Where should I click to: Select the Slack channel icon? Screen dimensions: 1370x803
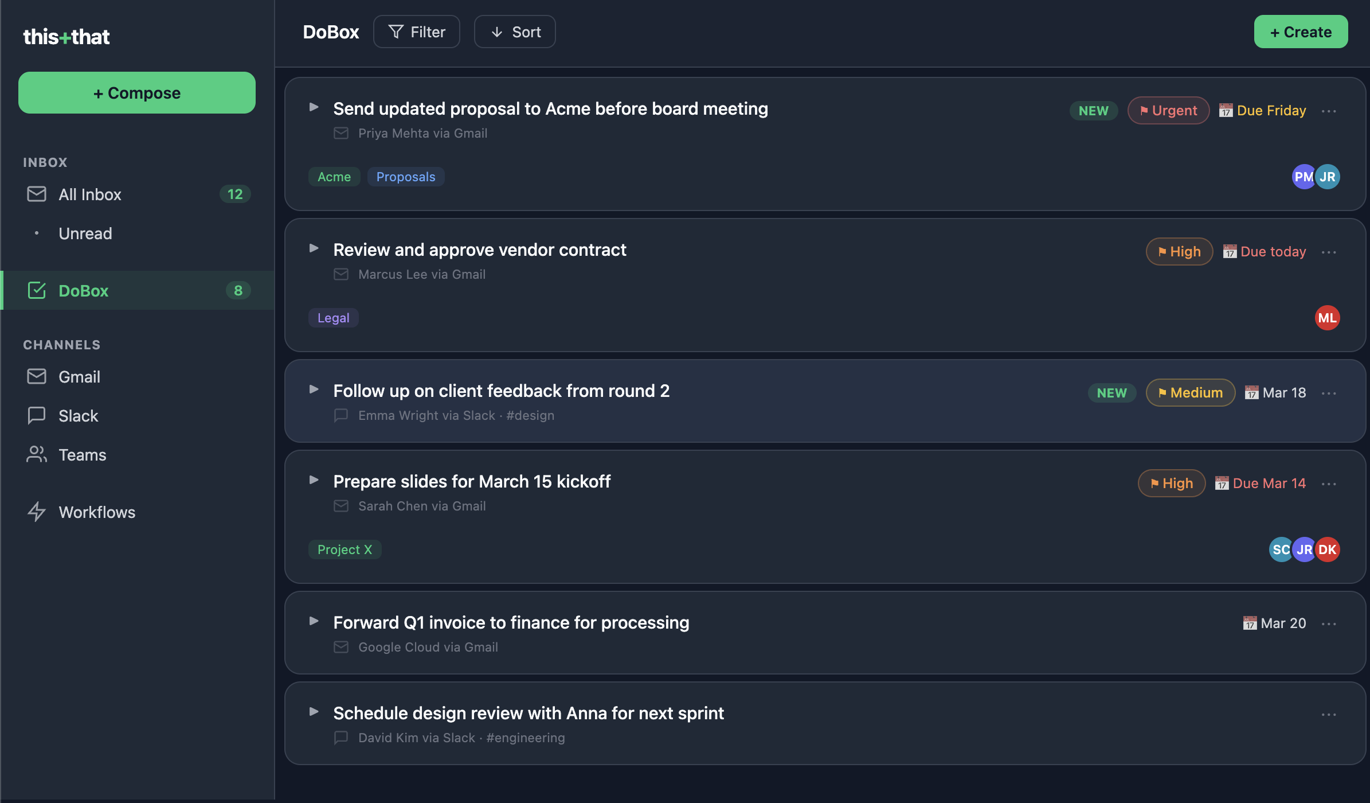[37, 415]
